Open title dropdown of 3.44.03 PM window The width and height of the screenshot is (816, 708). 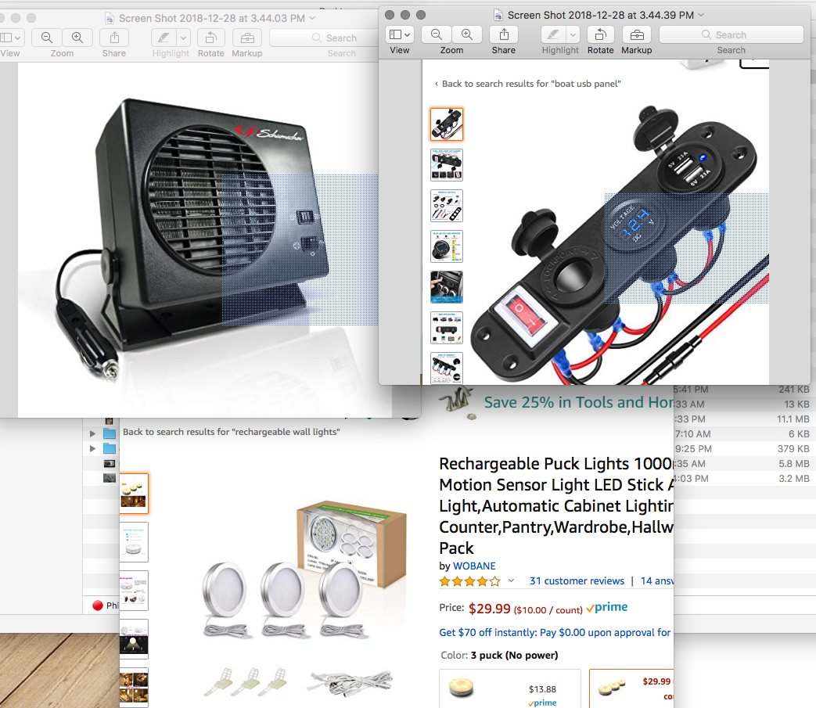pos(312,18)
